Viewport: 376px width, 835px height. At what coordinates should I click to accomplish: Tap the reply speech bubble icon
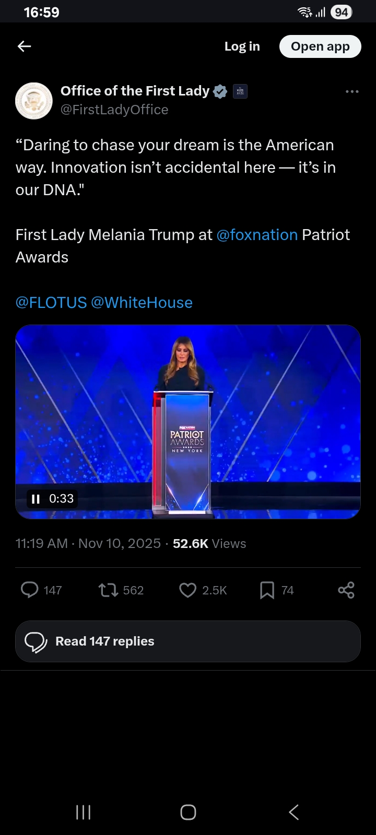pyautogui.click(x=30, y=590)
